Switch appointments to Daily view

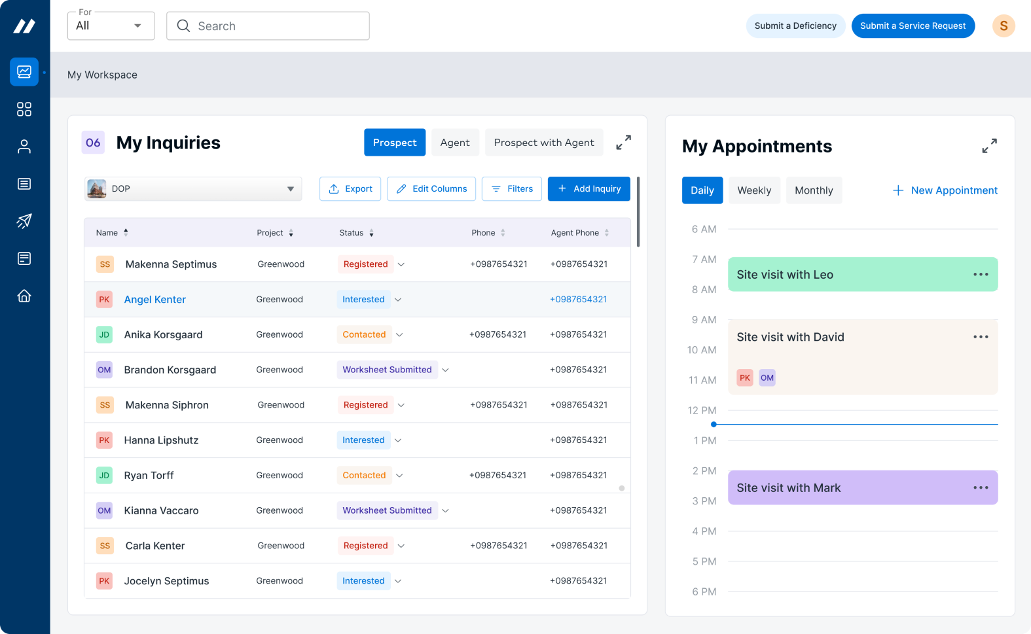click(702, 190)
